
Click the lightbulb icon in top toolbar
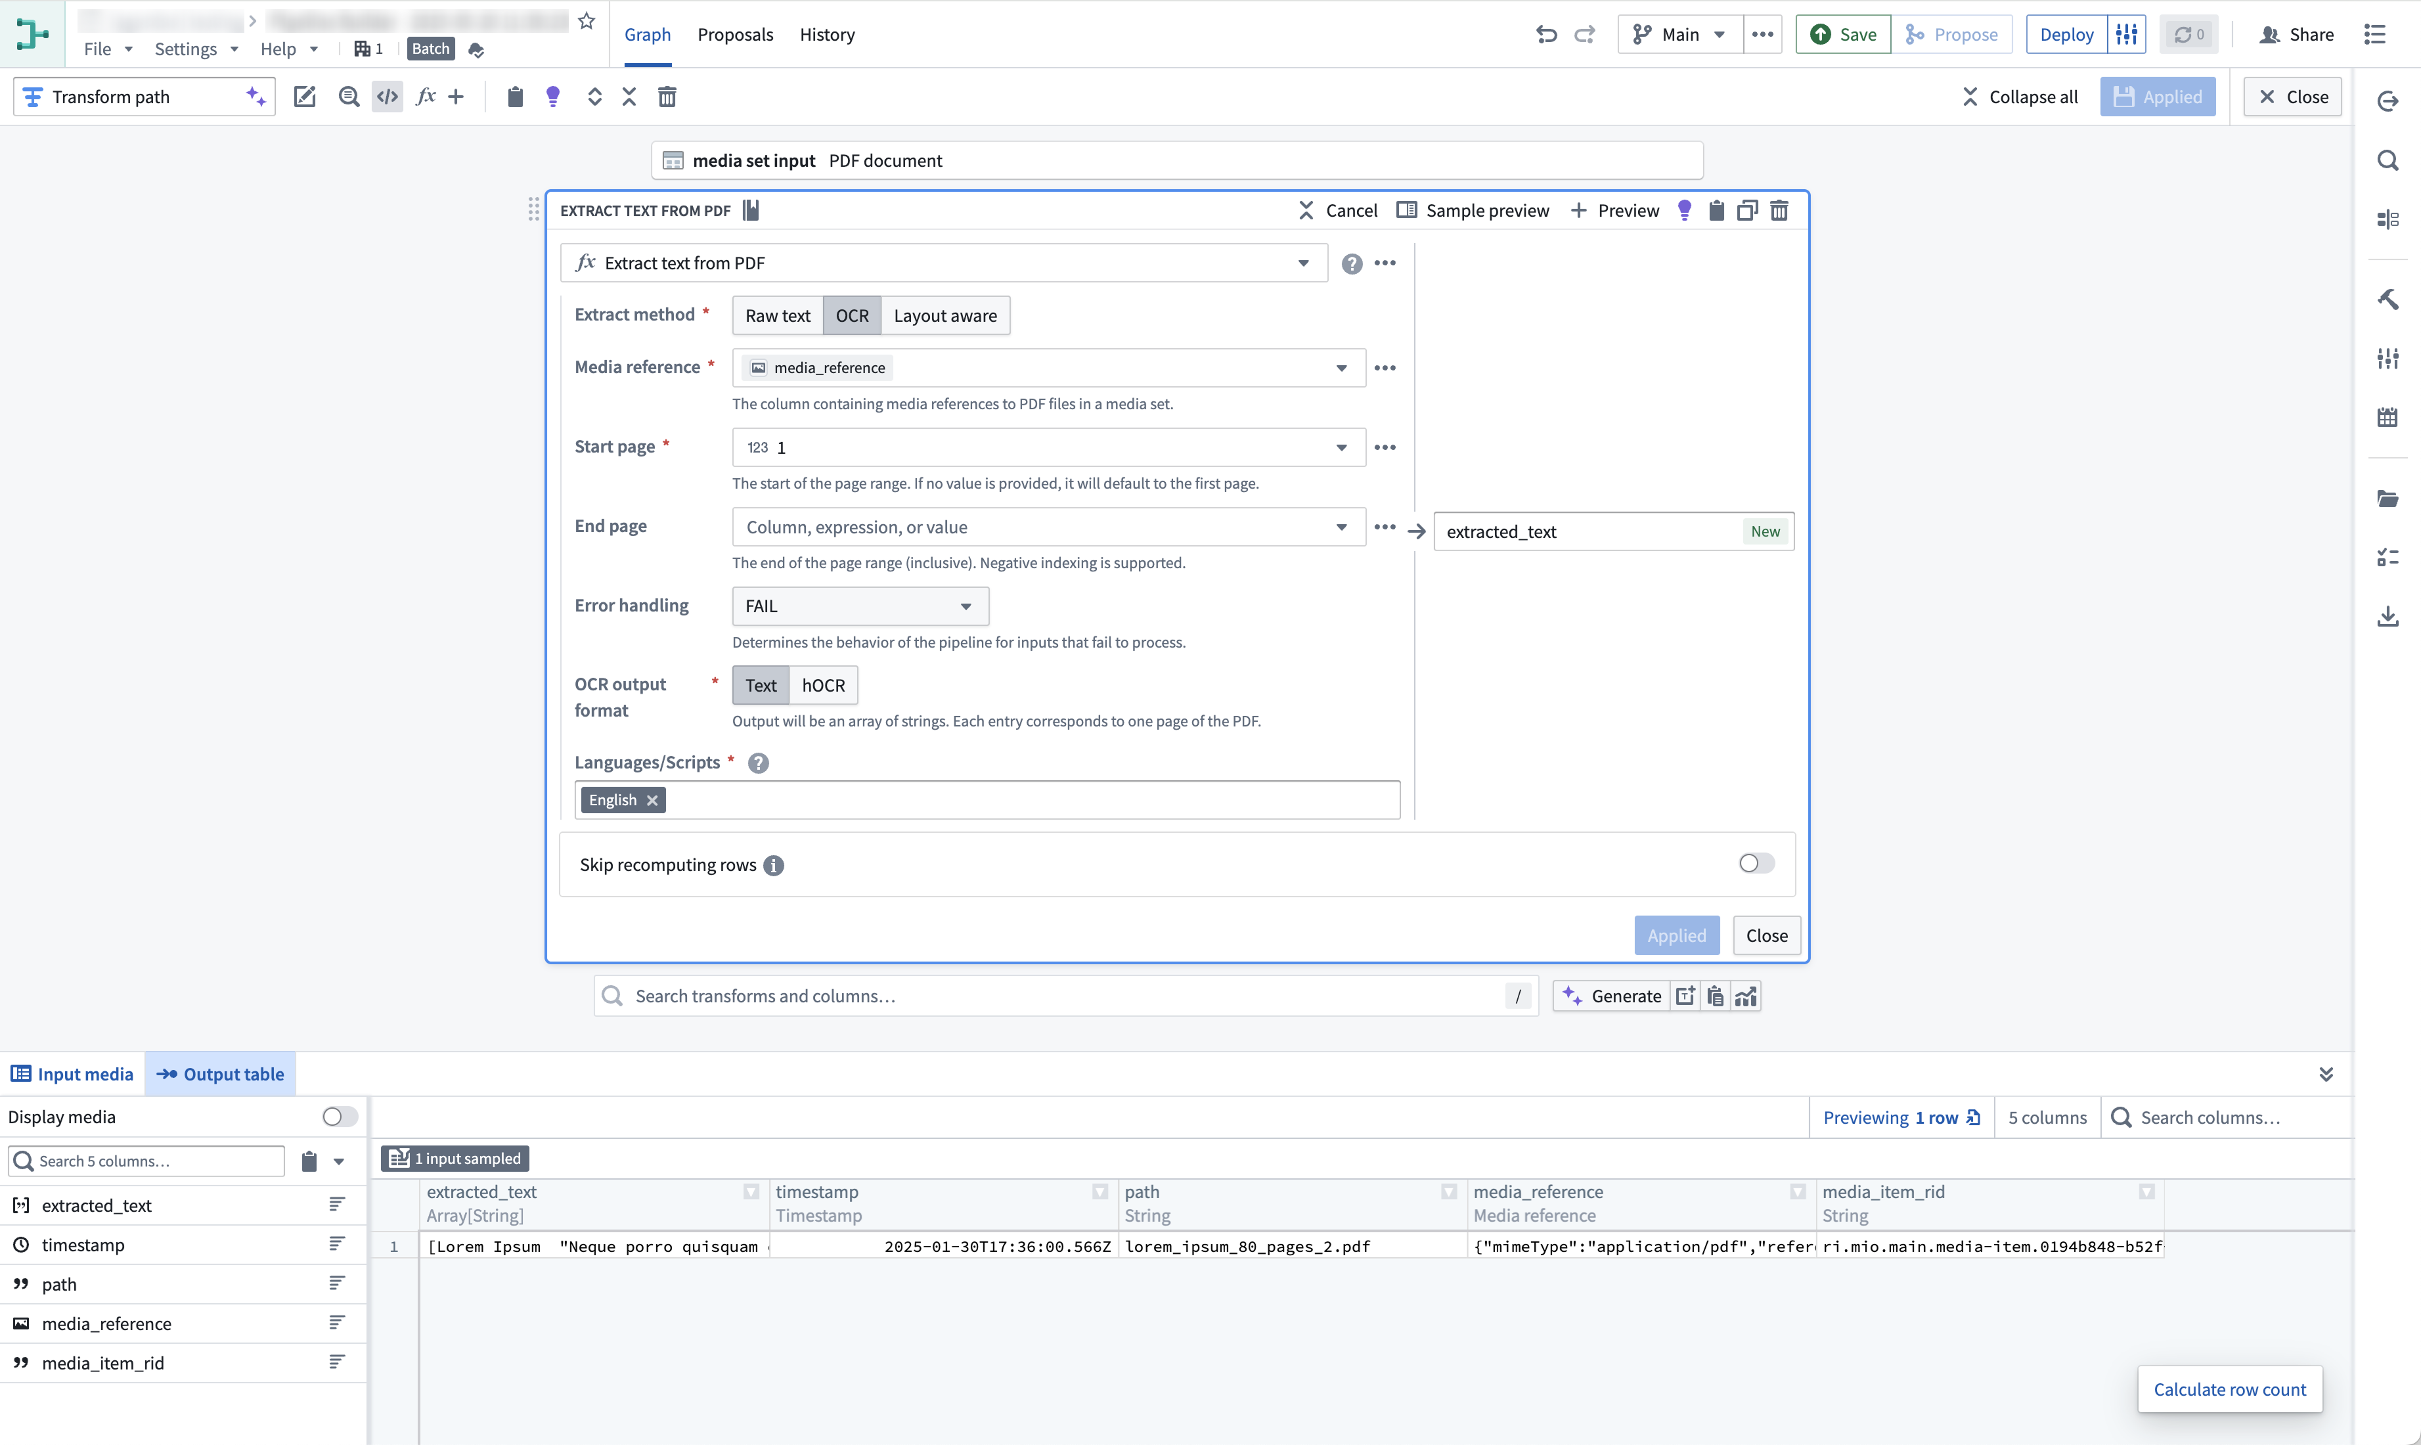tap(553, 97)
